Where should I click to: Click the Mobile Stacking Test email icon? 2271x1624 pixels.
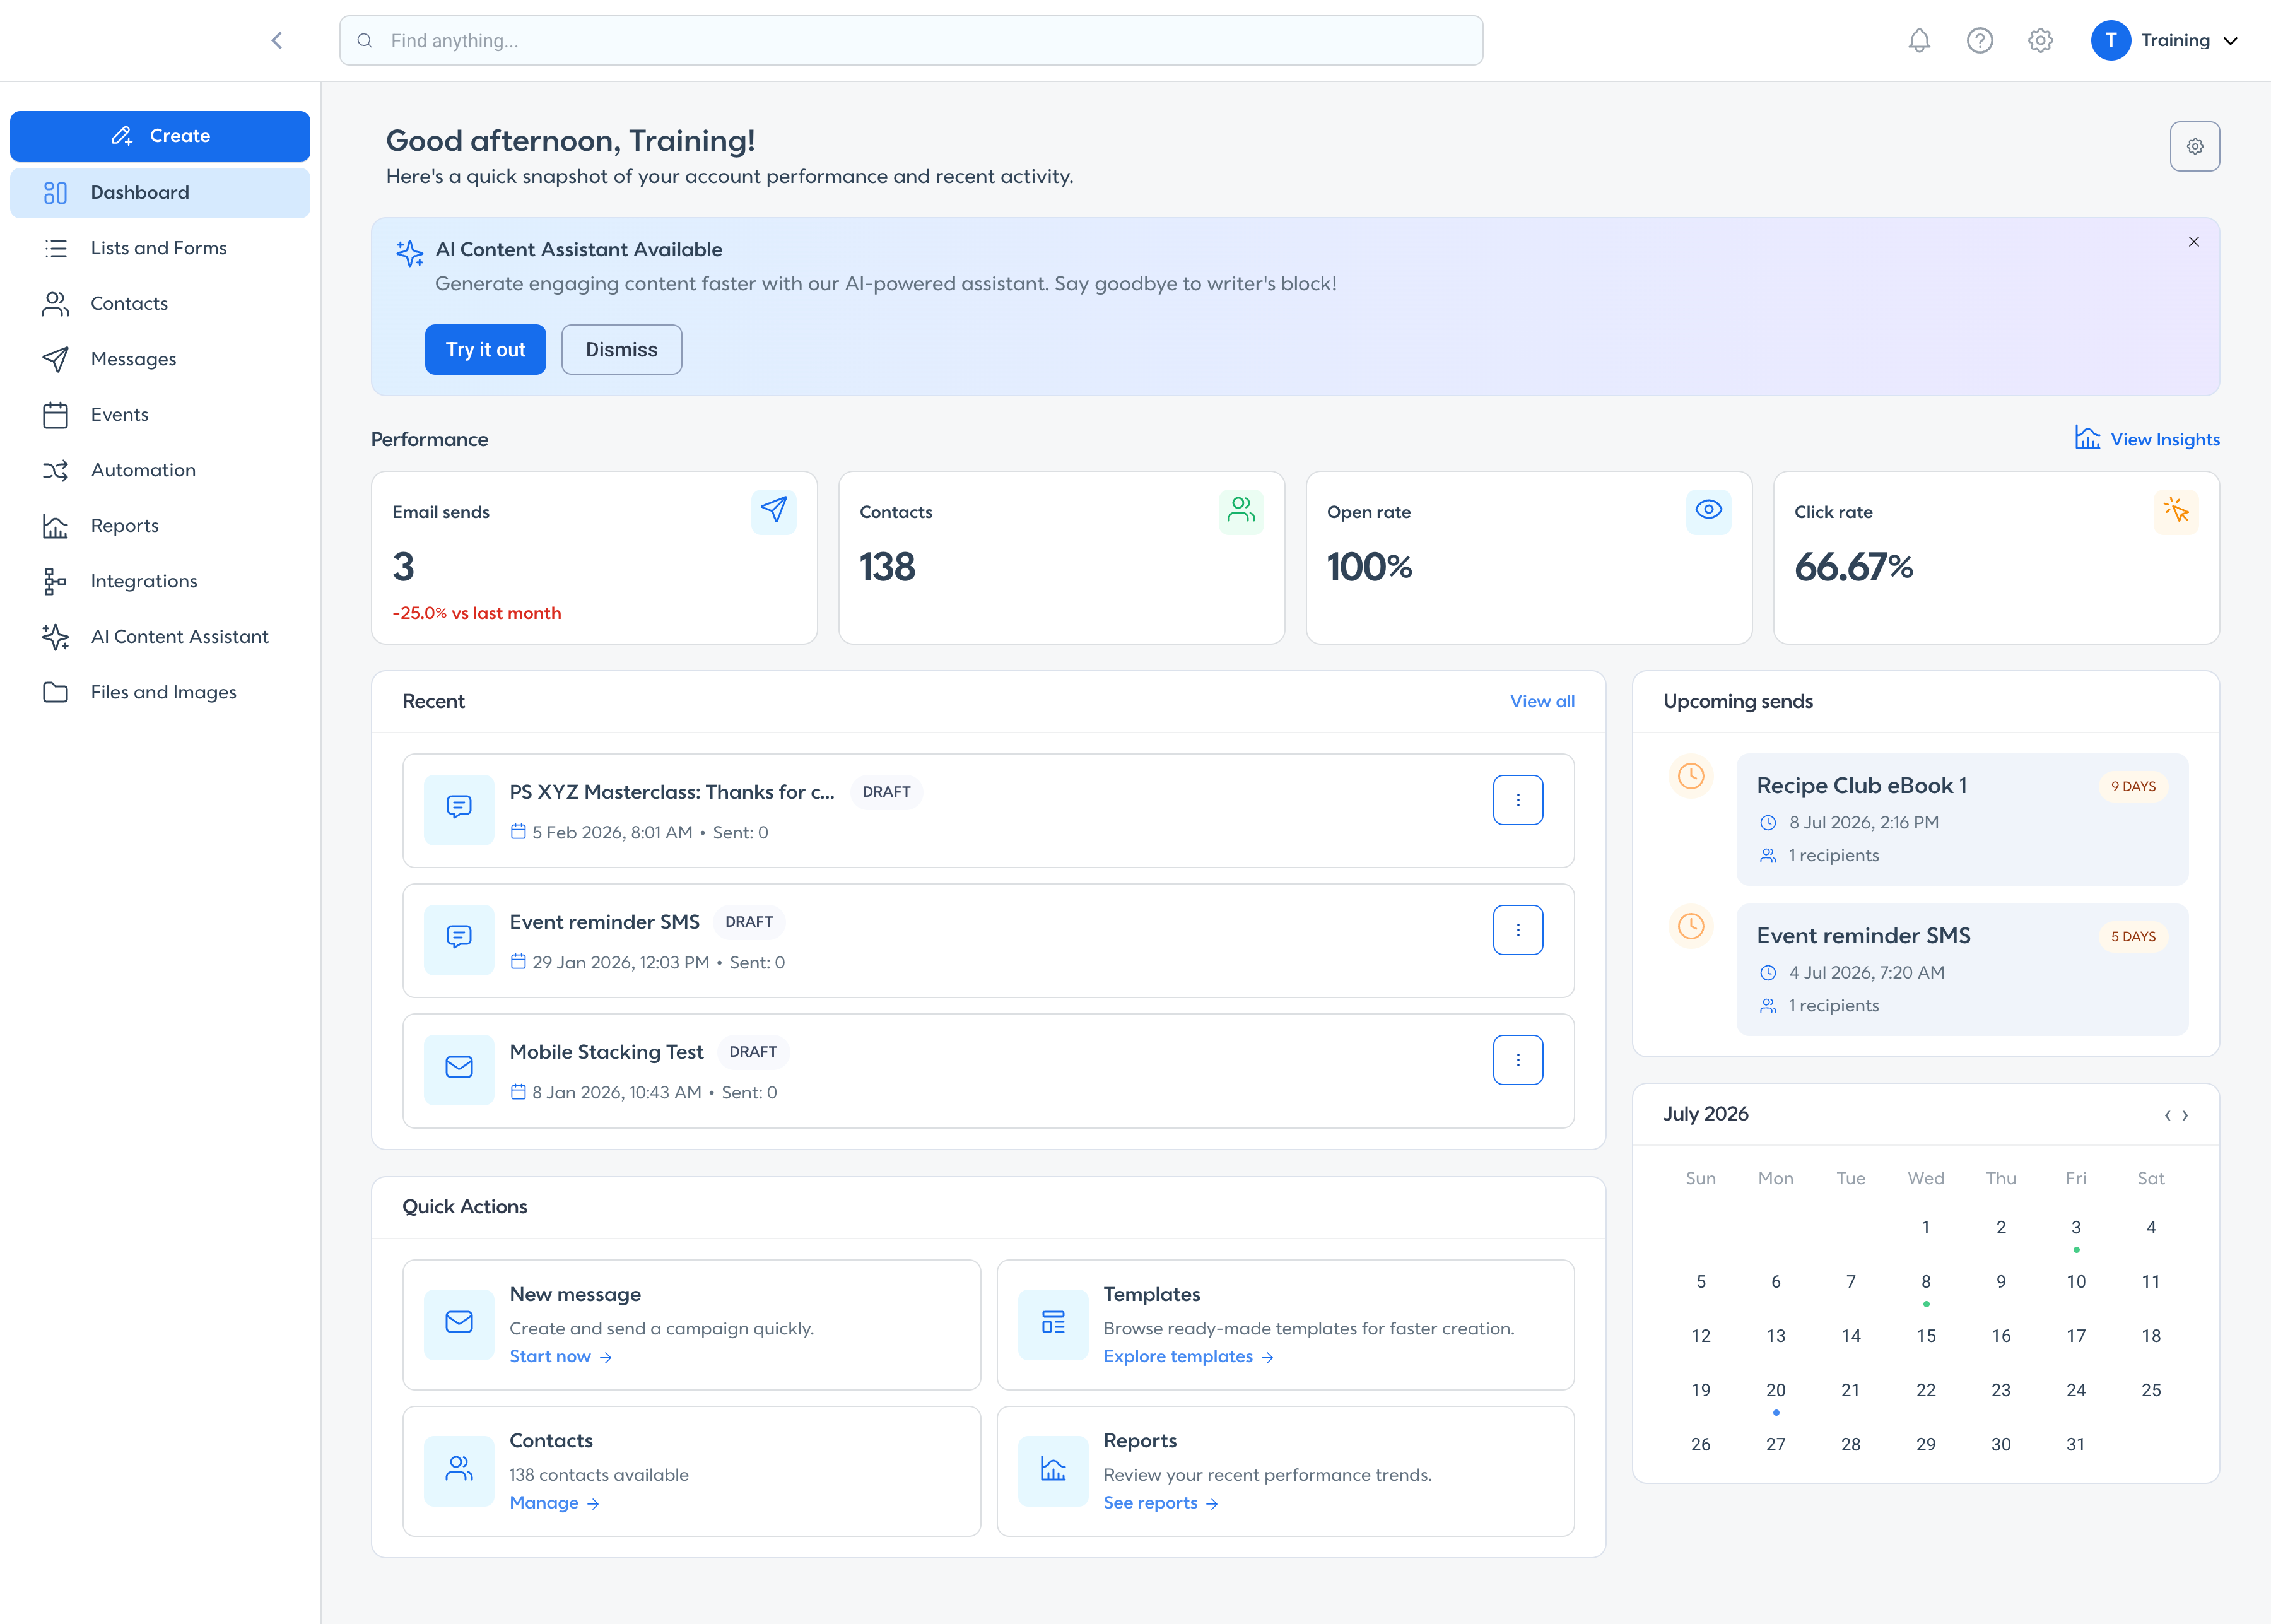[x=459, y=1070]
